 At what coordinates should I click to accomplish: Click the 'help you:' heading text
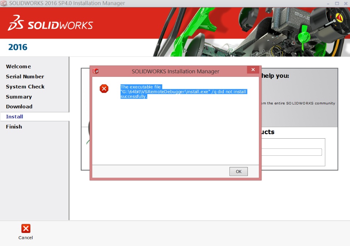coord(275,76)
